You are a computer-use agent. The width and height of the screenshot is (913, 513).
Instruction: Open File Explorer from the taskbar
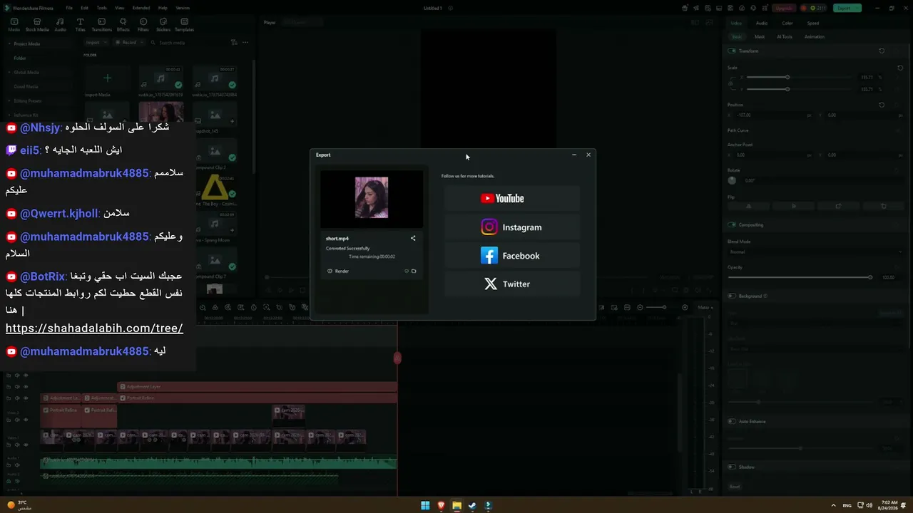tap(456, 505)
